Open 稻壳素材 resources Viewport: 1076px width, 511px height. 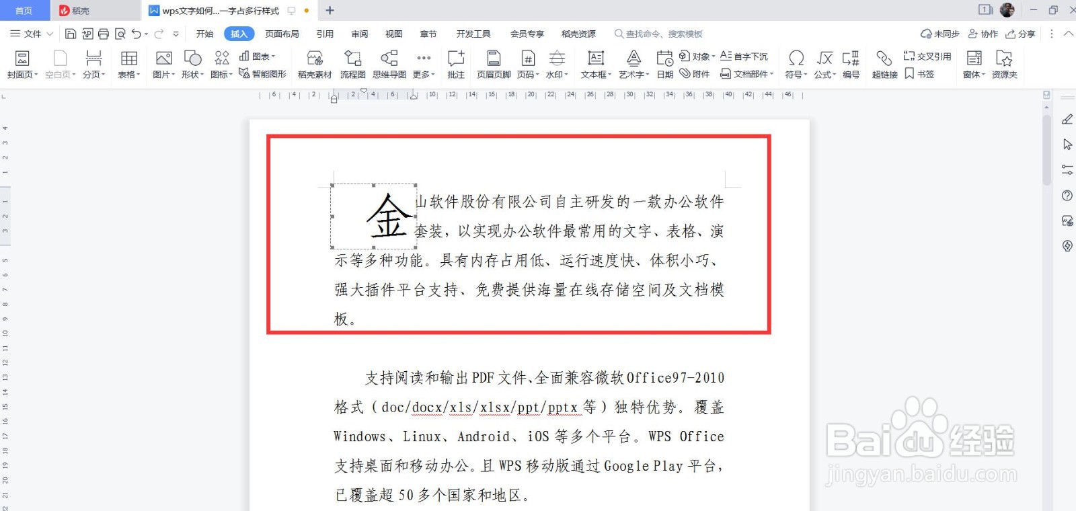[x=315, y=65]
